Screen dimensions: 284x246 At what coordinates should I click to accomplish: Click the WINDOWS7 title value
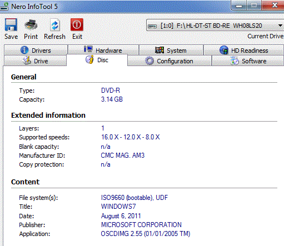tap(118, 207)
